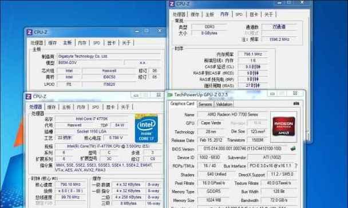Click the CPU-Z logo in the memory window title bar
This screenshot has height=208, width=348.
(172, 4)
